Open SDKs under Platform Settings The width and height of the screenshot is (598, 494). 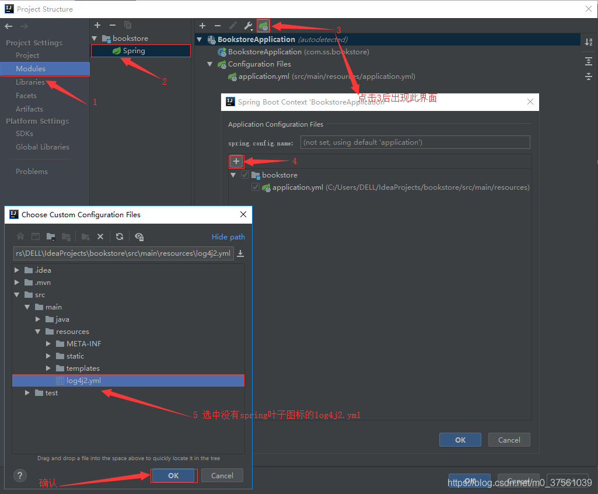point(24,134)
